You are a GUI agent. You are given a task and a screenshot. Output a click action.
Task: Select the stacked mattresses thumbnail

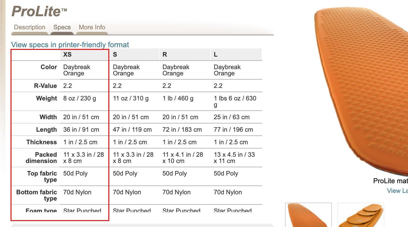[361, 215]
